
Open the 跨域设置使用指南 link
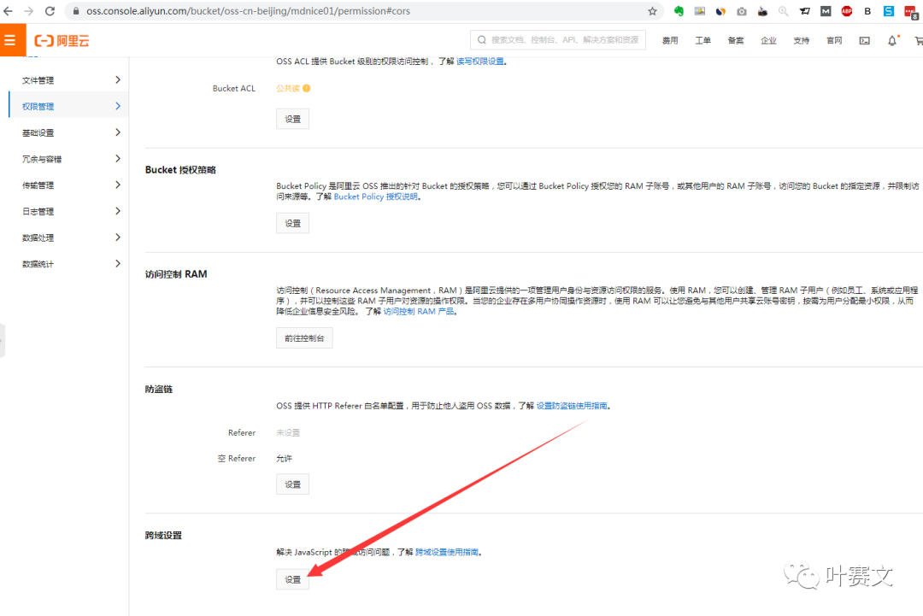point(447,553)
